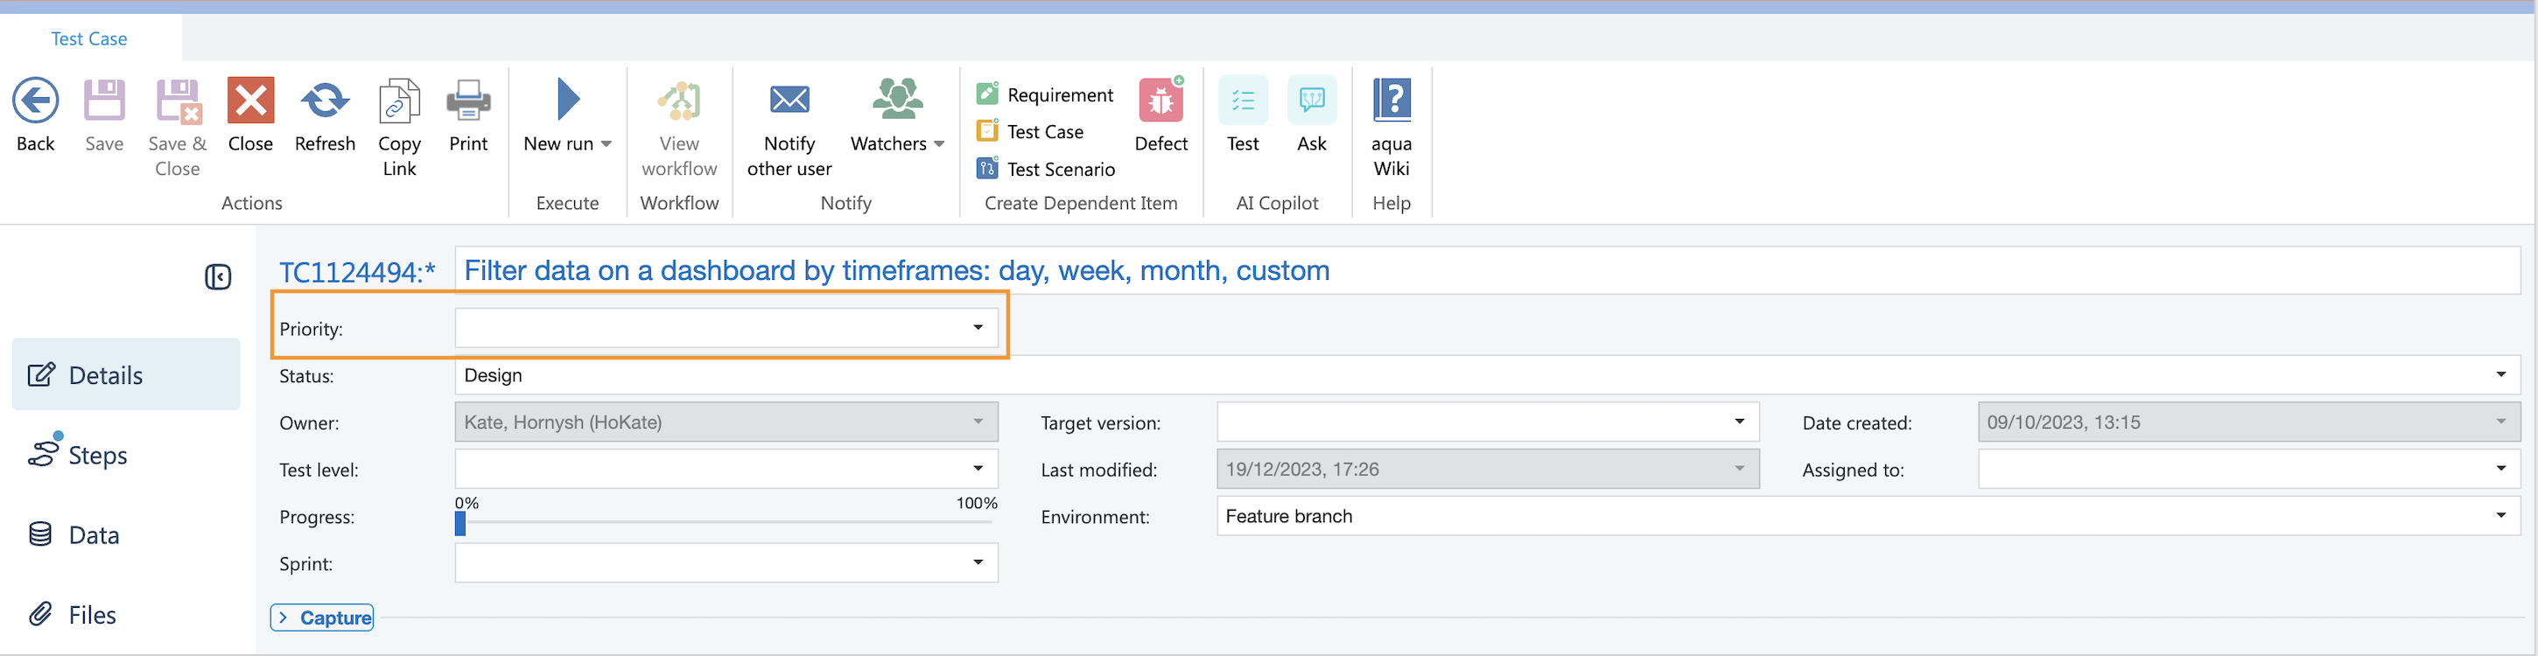Copy link to this test case
2538x656 pixels.
(399, 102)
